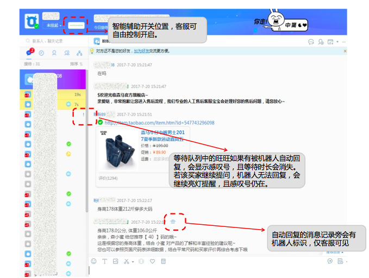The image size is (369, 278).
Task: Open the font T formatting tool
Action: tap(104, 261)
